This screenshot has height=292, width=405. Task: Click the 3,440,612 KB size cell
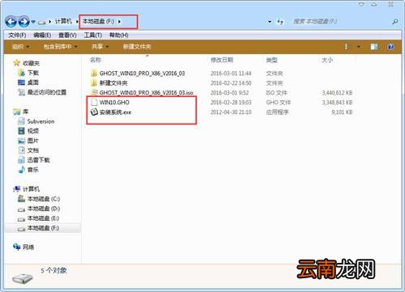pos(337,93)
